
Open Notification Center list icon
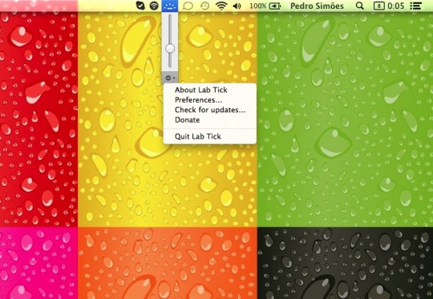tap(416, 6)
